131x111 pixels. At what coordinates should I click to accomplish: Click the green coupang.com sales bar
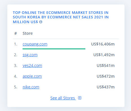(x=54, y=49)
